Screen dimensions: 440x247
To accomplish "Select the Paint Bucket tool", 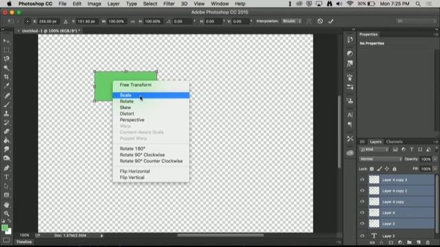I will 6,140.
